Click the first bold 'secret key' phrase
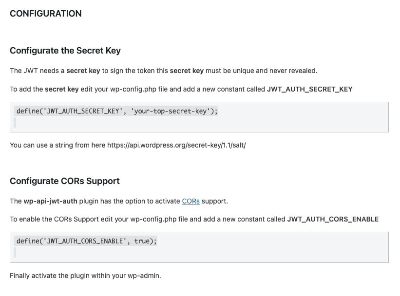The width and height of the screenshot is (400, 296). coord(83,71)
